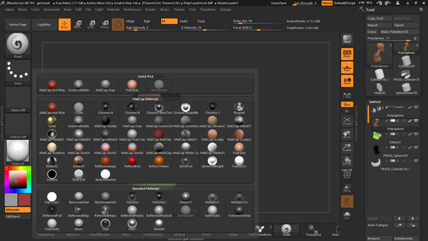Open LightBox
The width and height of the screenshot is (428, 241).
click(x=44, y=24)
